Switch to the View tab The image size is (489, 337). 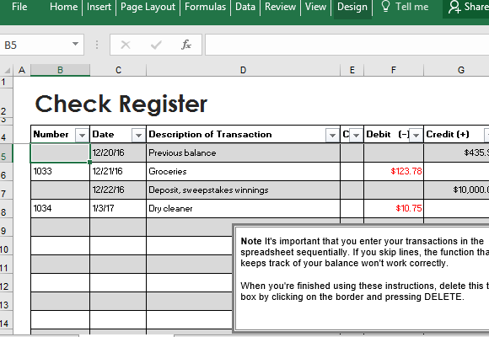315,7
